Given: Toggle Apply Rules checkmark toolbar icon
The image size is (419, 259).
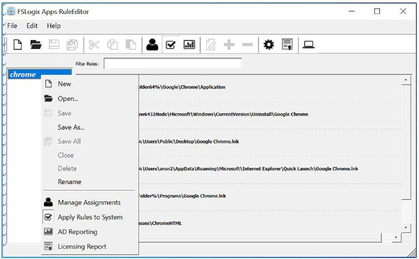Looking at the screenshot, I should 170,45.
